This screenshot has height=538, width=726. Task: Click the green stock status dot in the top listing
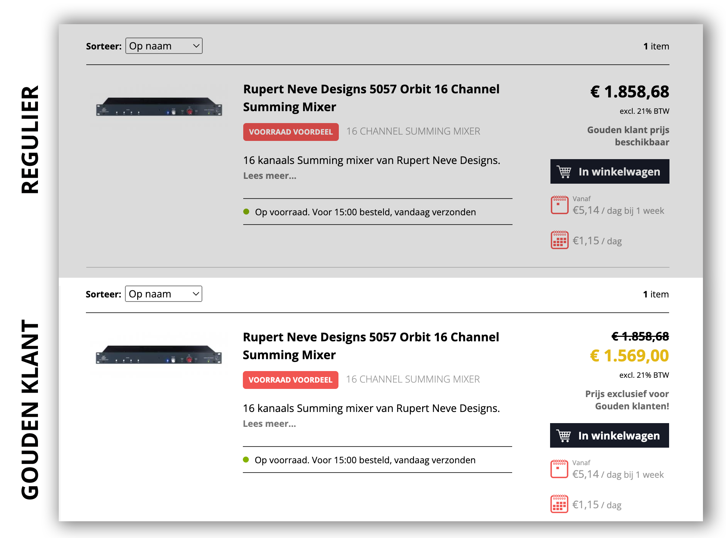246,212
